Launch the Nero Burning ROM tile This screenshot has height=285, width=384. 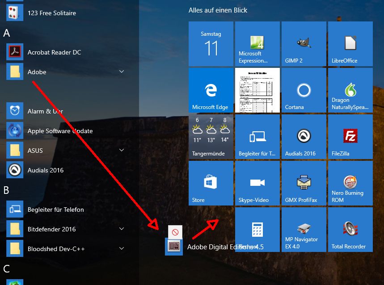coord(350,183)
